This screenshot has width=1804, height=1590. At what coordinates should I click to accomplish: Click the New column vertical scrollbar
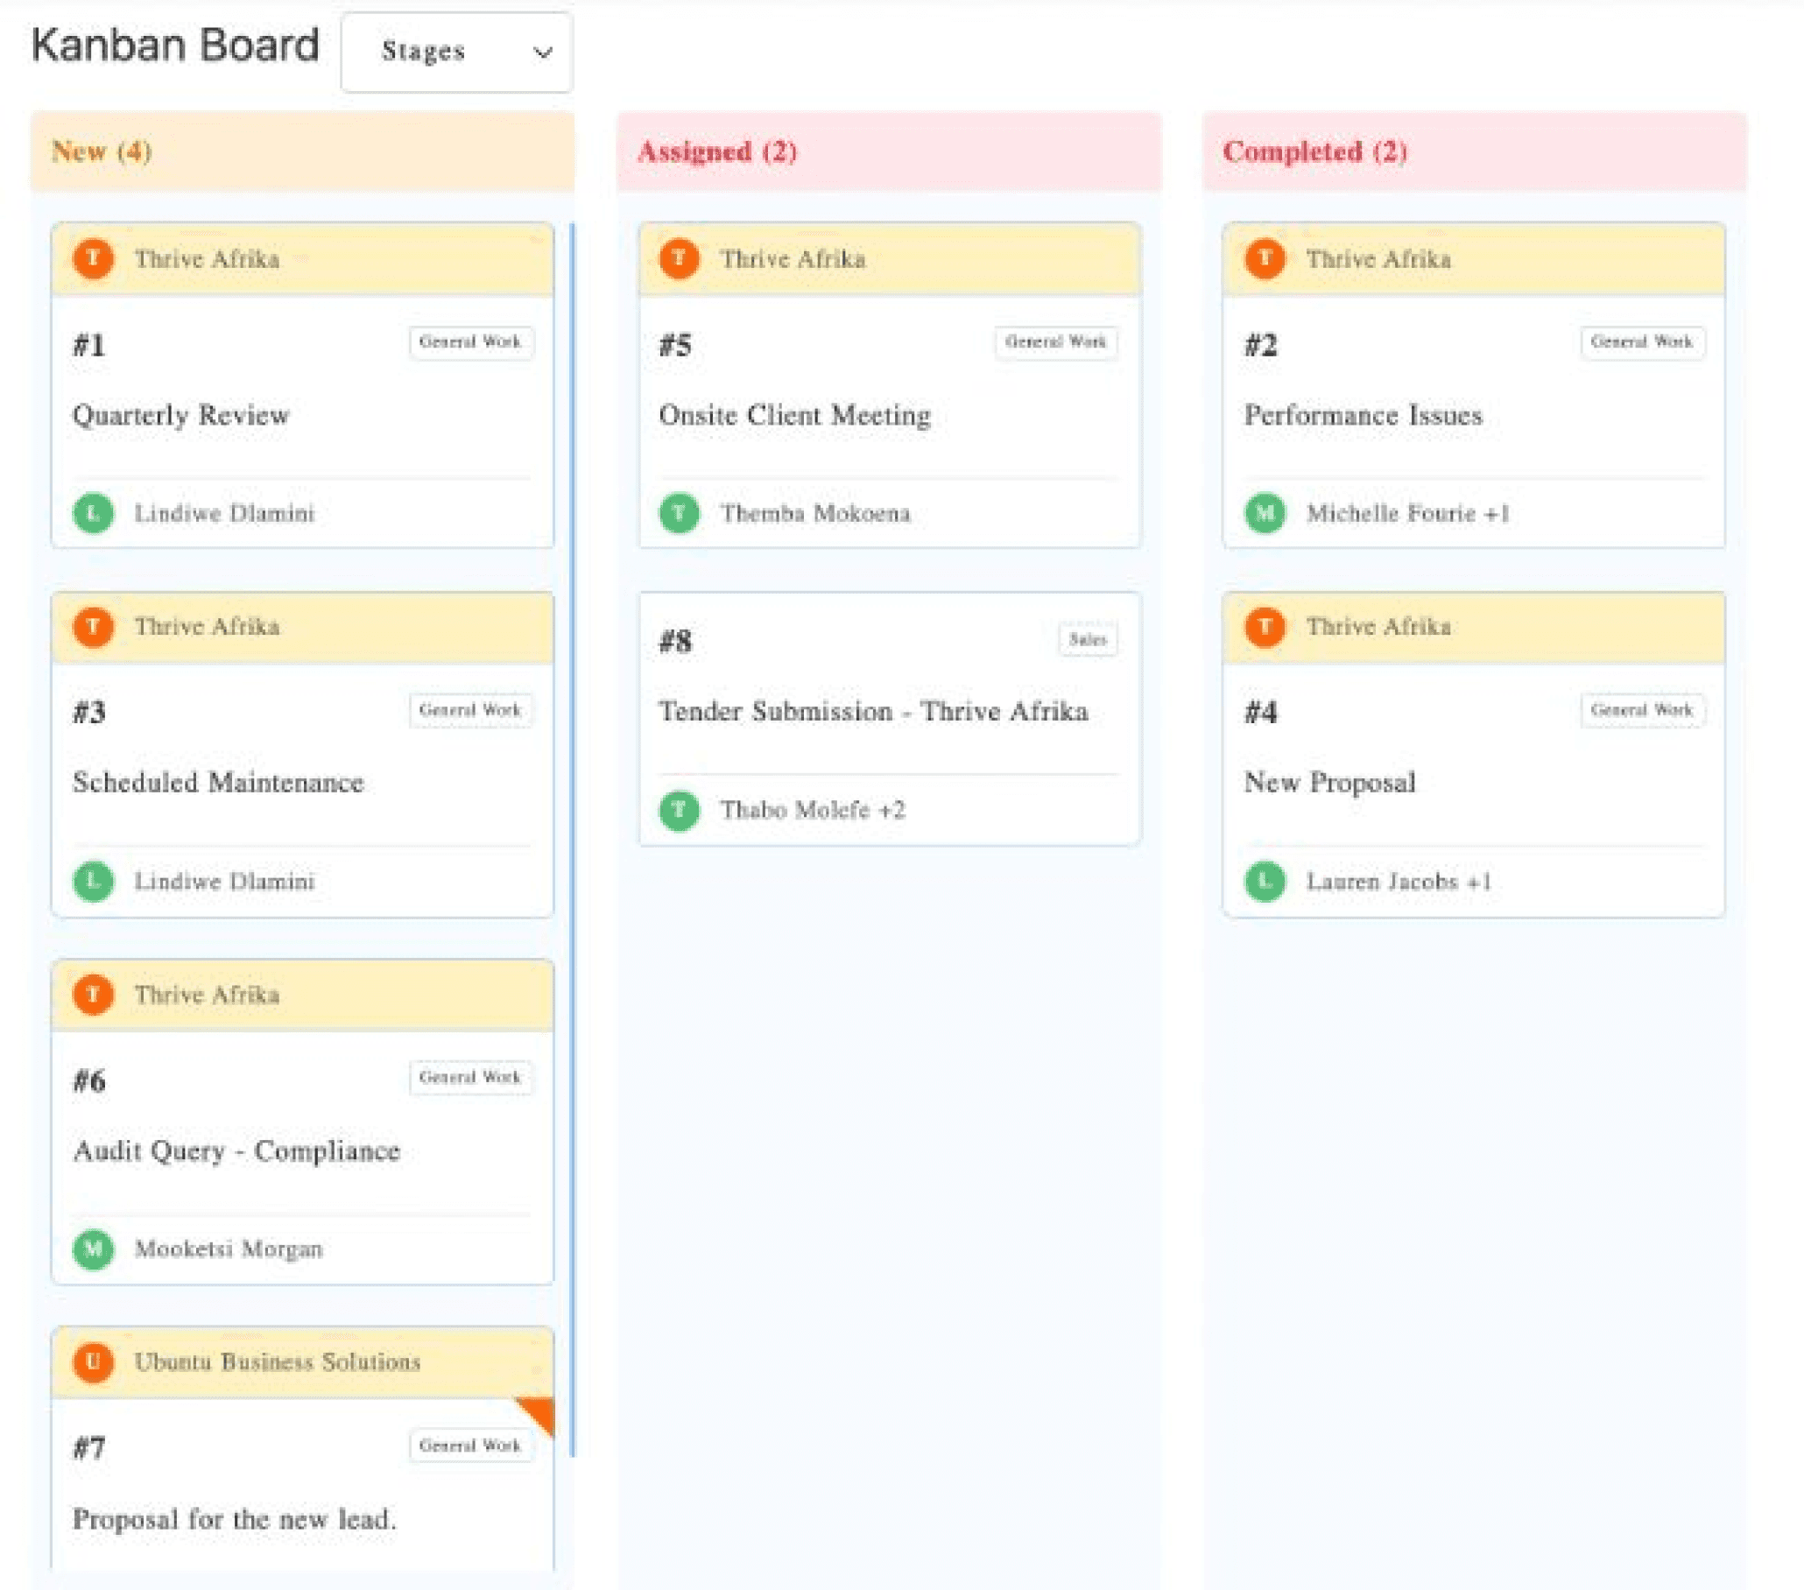coord(572,838)
